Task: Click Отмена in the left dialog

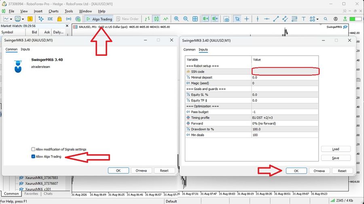Action: 141,170
